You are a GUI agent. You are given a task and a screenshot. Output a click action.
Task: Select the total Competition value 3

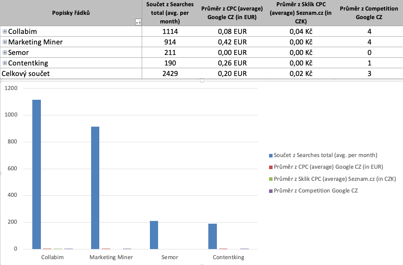pyautogui.click(x=369, y=74)
